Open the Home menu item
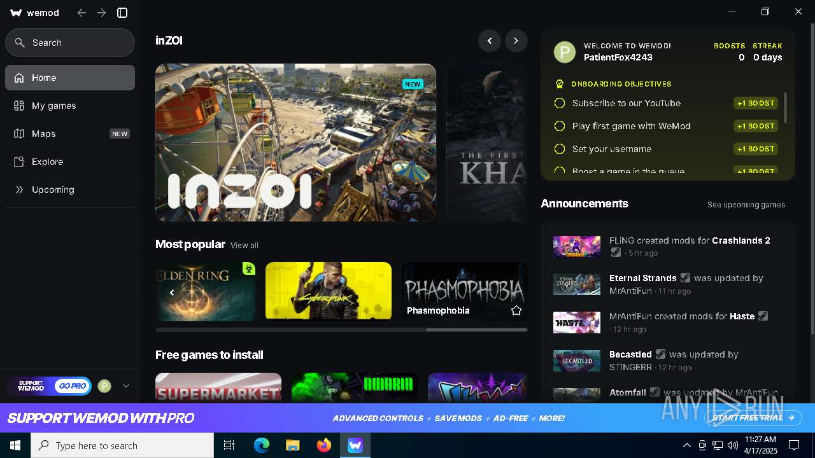 click(70, 78)
